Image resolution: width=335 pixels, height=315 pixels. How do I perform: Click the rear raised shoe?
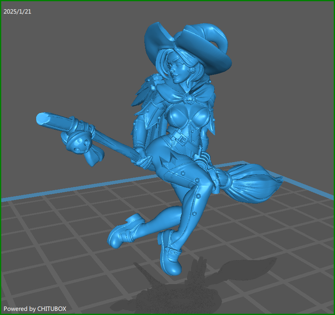click(x=122, y=235)
